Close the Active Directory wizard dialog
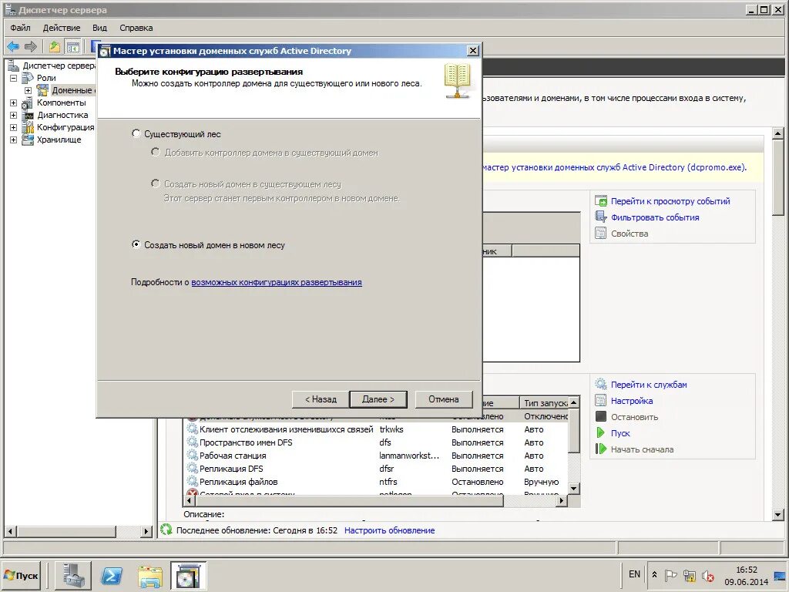Viewport: 789px width, 592px height. pos(473,50)
